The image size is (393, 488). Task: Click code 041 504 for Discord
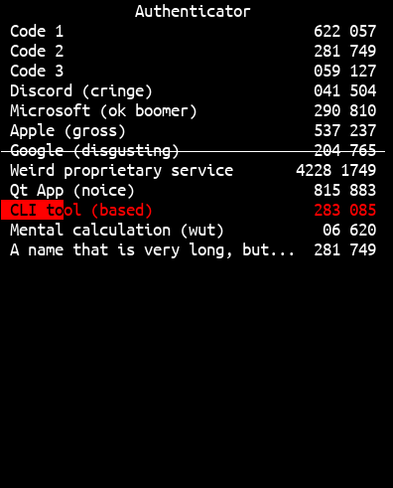(x=344, y=90)
